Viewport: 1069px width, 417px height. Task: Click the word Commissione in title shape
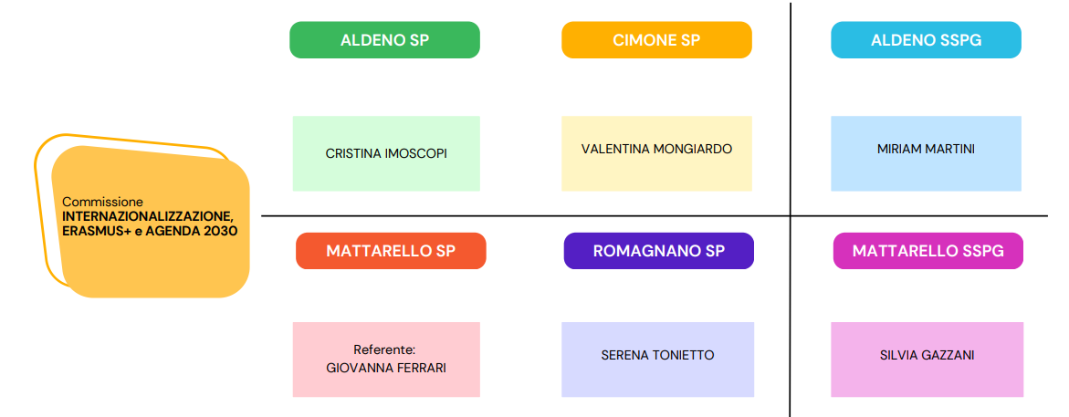[103, 203]
